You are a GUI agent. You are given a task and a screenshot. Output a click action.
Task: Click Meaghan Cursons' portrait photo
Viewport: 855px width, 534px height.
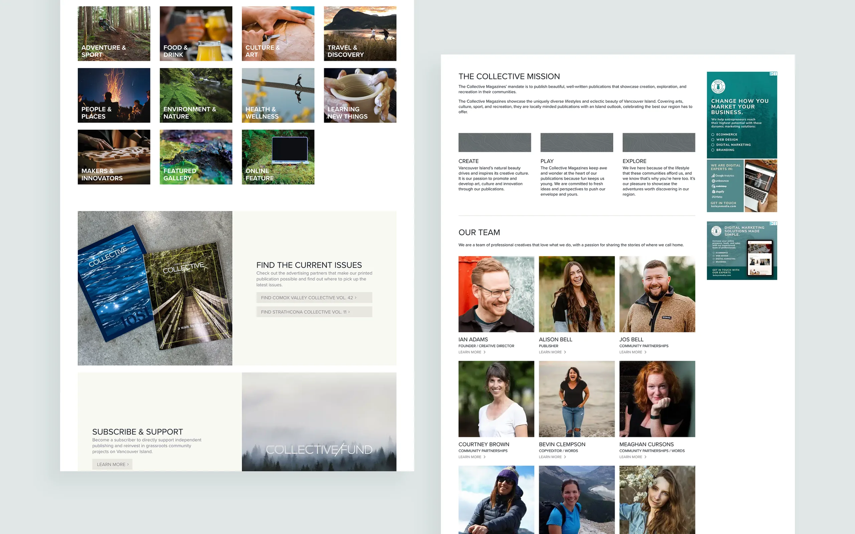[x=657, y=399]
